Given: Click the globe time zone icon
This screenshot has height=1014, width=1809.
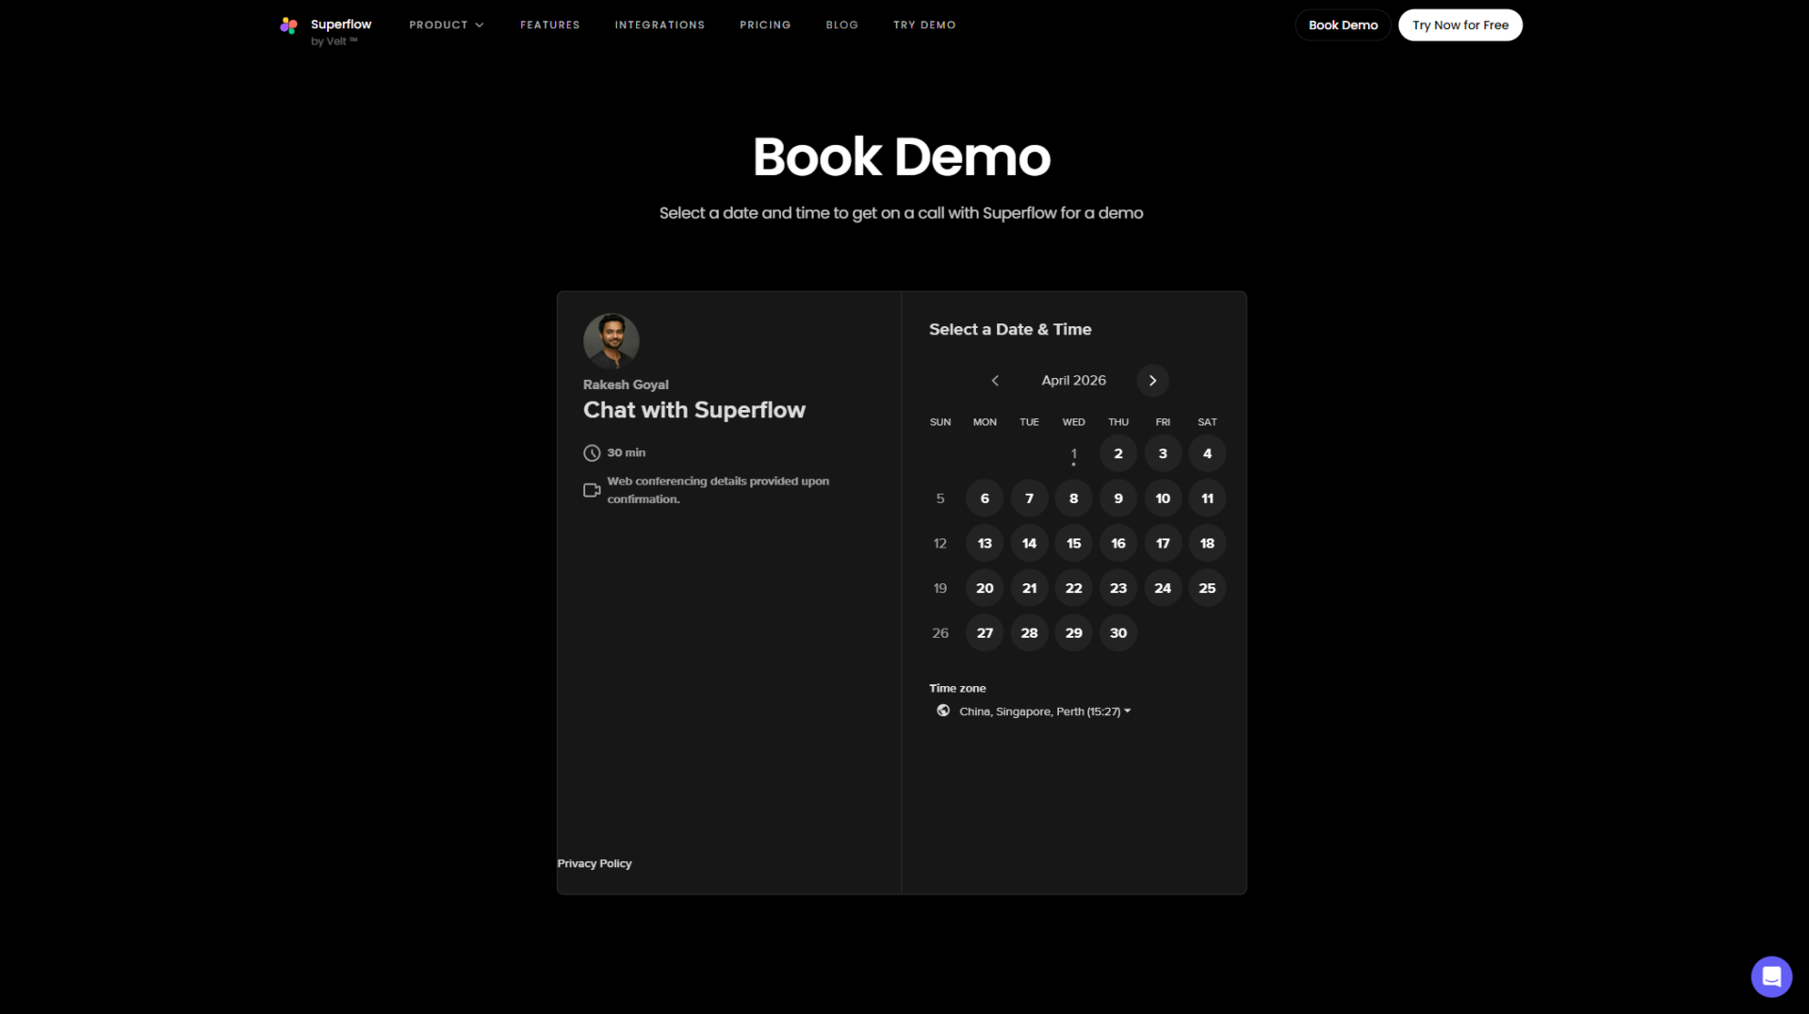Looking at the screenshot, I should [x=943, y=711].
